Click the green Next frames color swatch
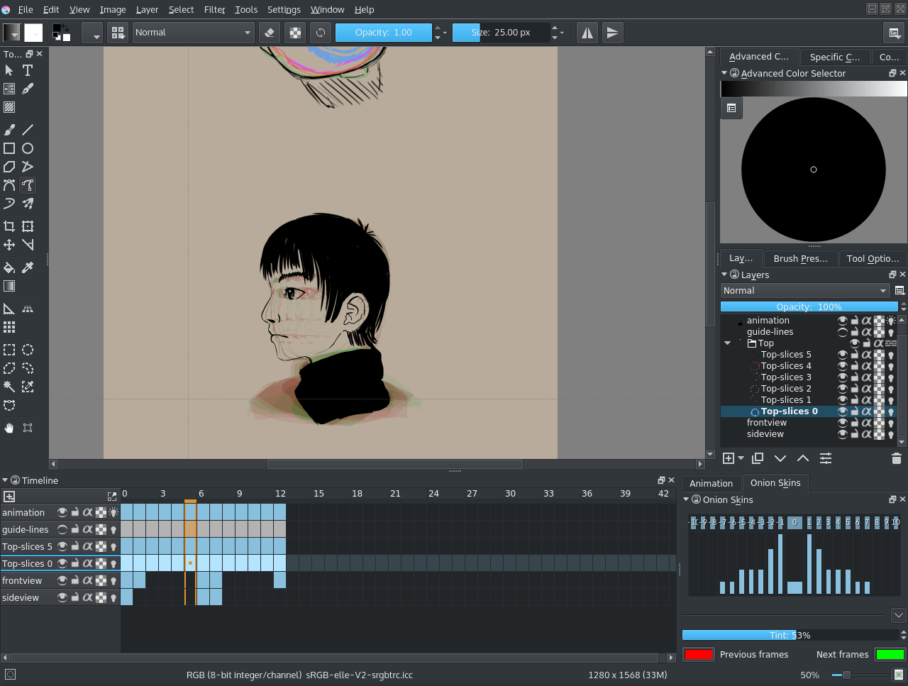Screen dimensions: 908x686 click(x=890, y=654)
